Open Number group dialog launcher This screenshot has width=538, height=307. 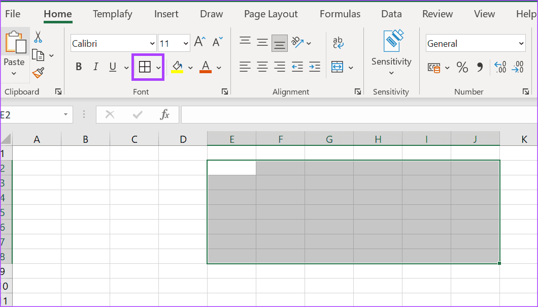(526, 91)
